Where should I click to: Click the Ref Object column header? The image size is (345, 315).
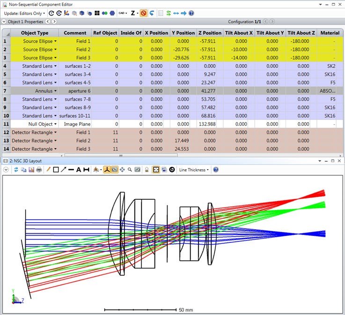pos(105,33)
